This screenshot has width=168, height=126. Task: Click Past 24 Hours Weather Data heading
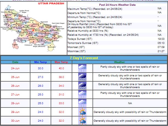coord(117,5)
